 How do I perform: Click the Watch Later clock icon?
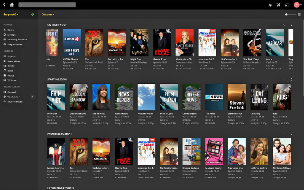4,97
